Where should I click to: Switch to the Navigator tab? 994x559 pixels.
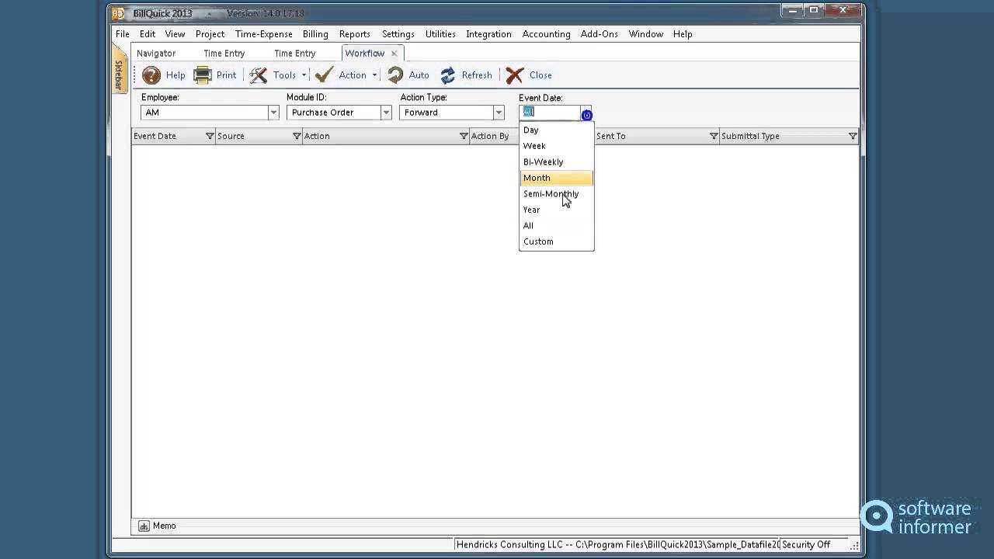156,53
